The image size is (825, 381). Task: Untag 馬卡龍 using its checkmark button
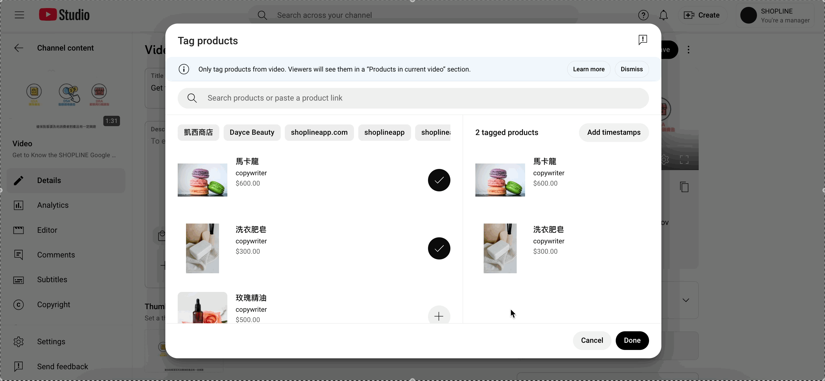click(x=439, y=180)
